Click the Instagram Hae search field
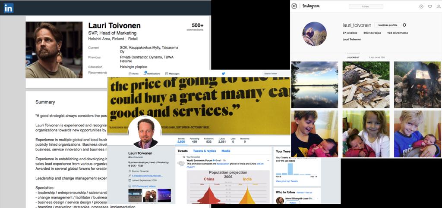 pyautogui.click(x=366, y=6)
